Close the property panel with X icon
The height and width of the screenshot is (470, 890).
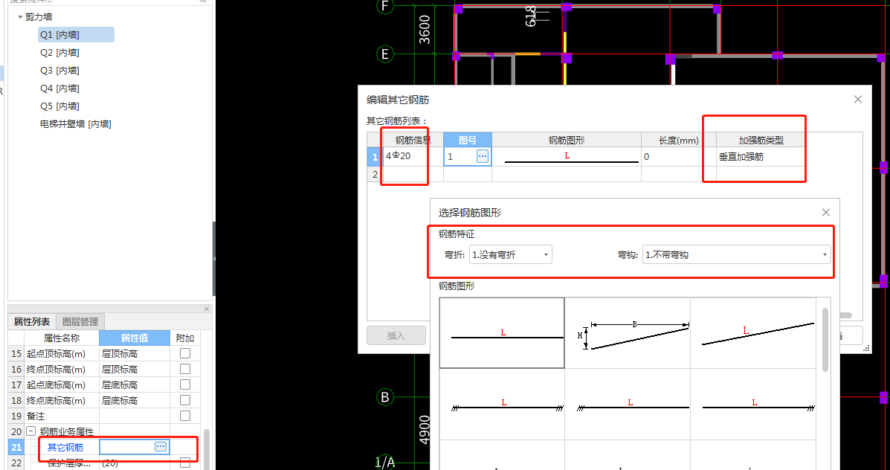pyautogui.click(x=207, y=309)
